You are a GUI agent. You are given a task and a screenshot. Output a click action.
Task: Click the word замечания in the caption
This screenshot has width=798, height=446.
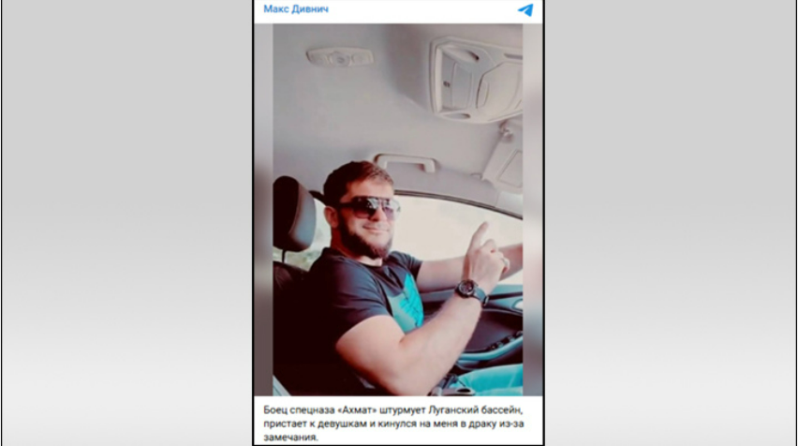point(290,437)
